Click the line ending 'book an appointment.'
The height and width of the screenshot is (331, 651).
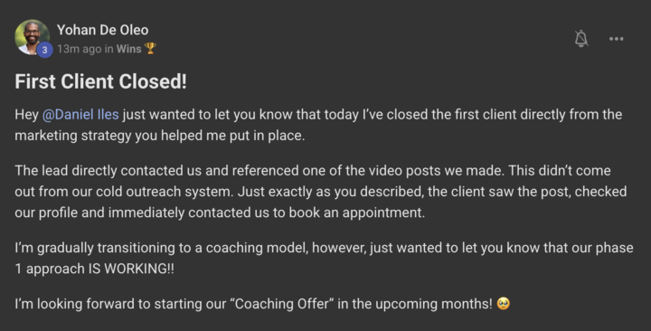(x=220, y=213)
